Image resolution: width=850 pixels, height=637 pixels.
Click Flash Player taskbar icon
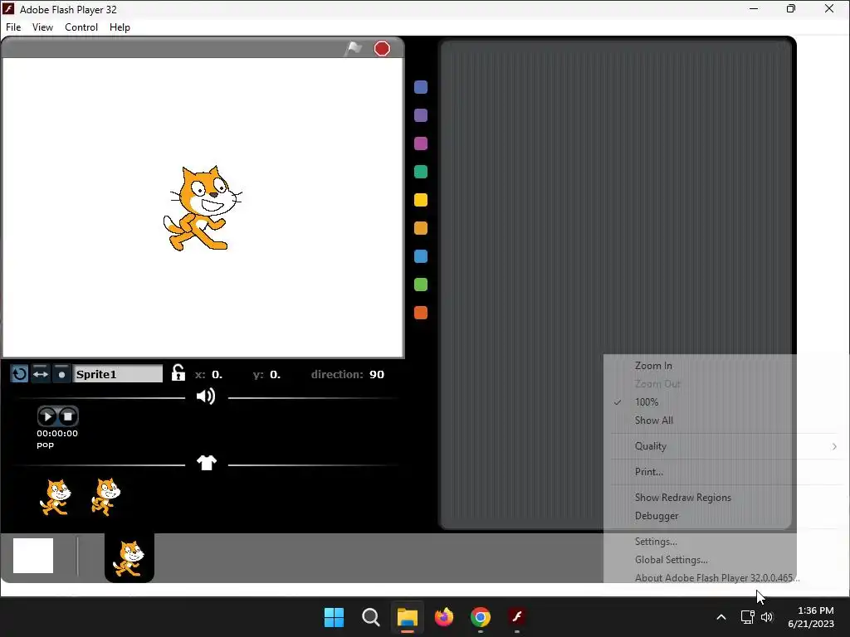517,617
